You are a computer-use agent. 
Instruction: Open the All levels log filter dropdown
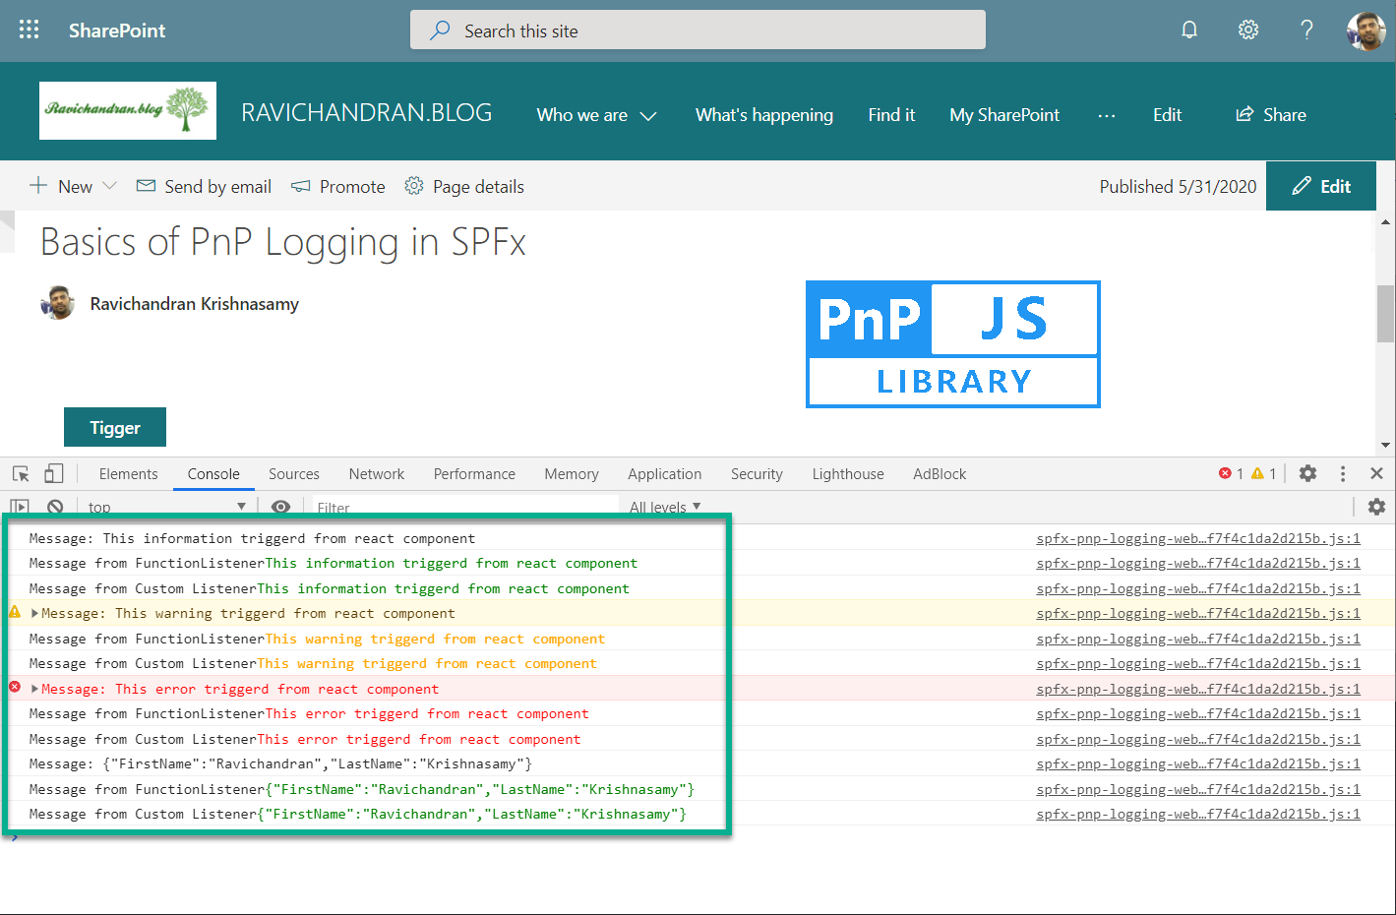[x=665, y=507]
